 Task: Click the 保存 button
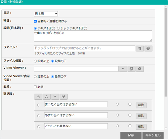pos(131,135)
